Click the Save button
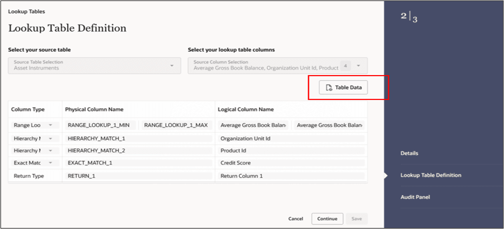The height and width of the screenshot is (229, 504). coord(357,219)
